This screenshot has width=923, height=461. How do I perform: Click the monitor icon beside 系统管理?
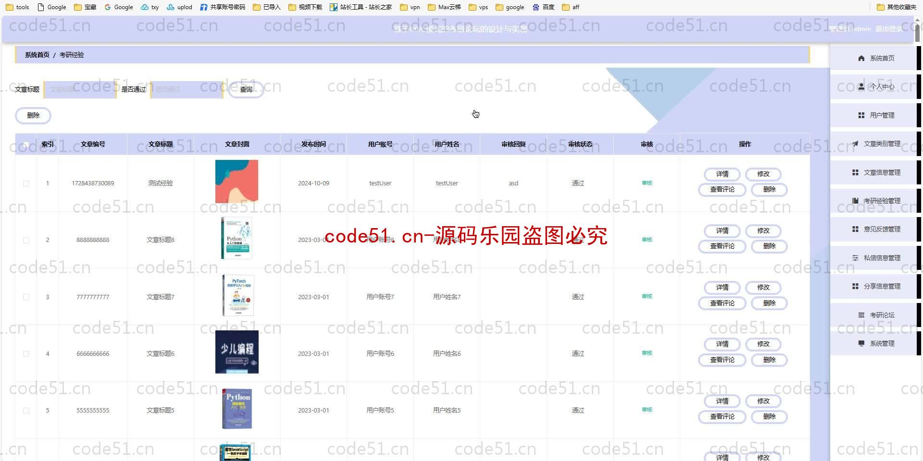point(861,343)
